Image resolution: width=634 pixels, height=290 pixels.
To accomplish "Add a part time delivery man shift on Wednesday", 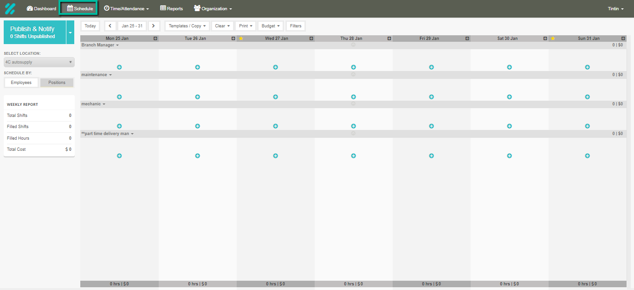I will (275, 156).
